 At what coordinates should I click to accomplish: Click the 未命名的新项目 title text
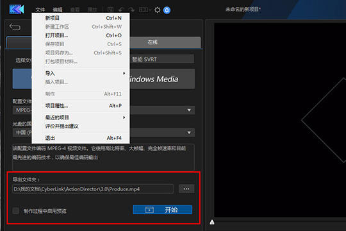[x=243, y=10]
